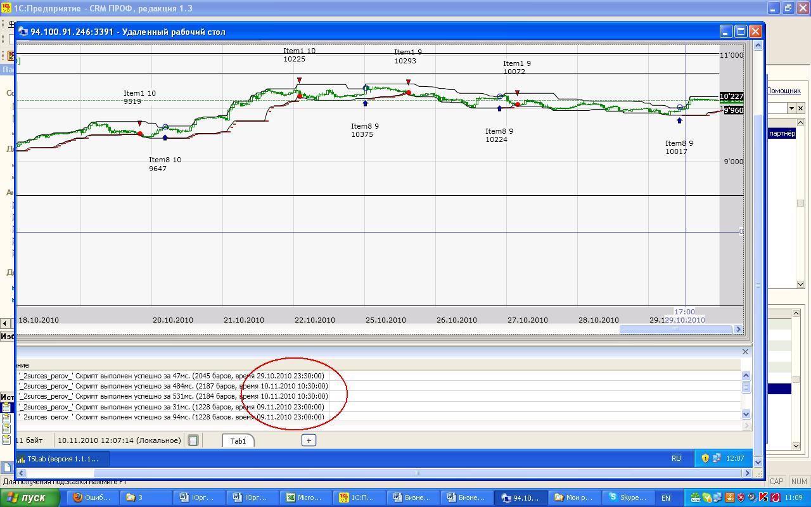The height and width of the screenshot is (507, 811).
Task: Click the notebook icon next to Локальное time
Action: coord(194,440)
